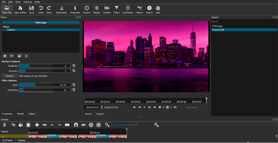The height and width of the screenshot is (143, 278).
Task: Open the Peak Meter panel
Action: pyautogui.click(x=61, y=10)
